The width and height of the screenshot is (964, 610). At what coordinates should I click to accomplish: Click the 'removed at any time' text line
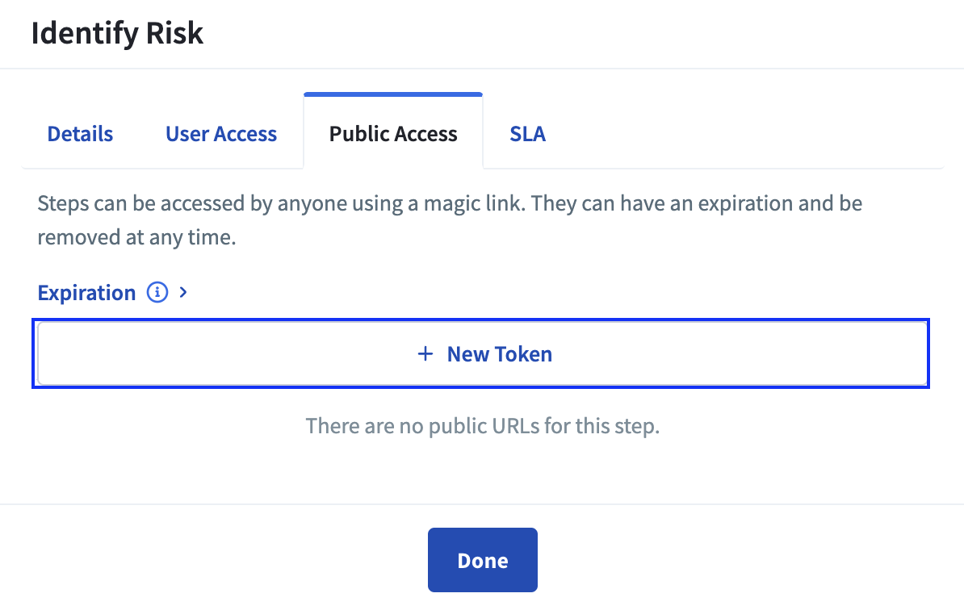[x=136, y=237]
